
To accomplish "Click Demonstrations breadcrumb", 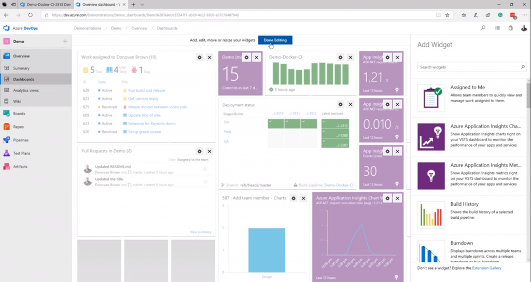I will pos(88,28).
